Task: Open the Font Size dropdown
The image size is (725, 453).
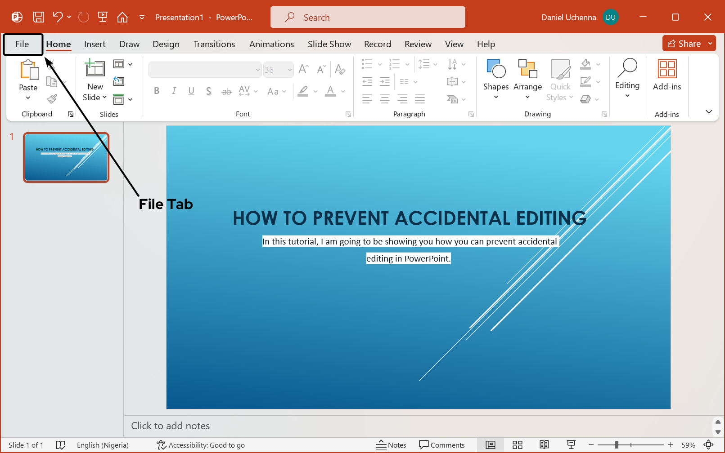Action: (289, 69)
